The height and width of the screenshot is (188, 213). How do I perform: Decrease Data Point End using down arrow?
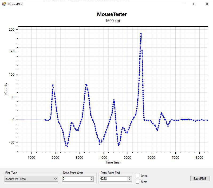pyautogui.click(x=129, y=180)
